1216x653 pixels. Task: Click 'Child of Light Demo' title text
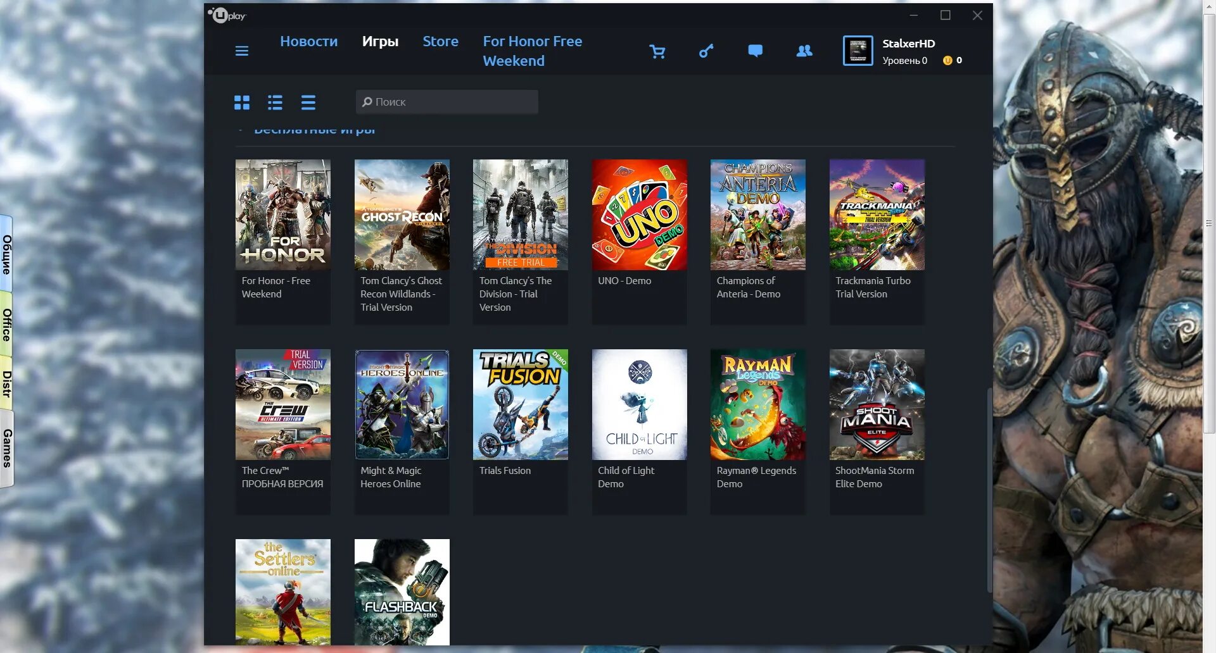626,477
